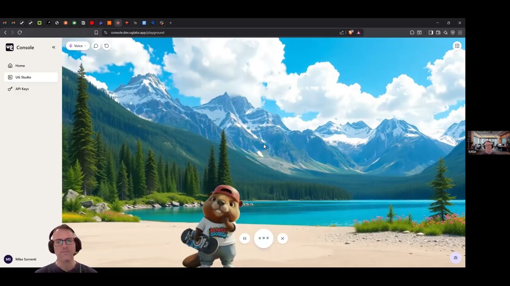The image size is (510, 286).
Task: Switch to the Slack browser tab
Action: (162, 23)
